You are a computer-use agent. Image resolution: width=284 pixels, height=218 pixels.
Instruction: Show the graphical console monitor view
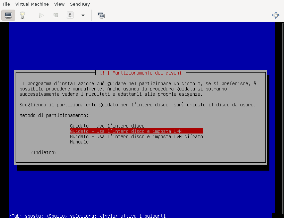click(x=8, y=15)
